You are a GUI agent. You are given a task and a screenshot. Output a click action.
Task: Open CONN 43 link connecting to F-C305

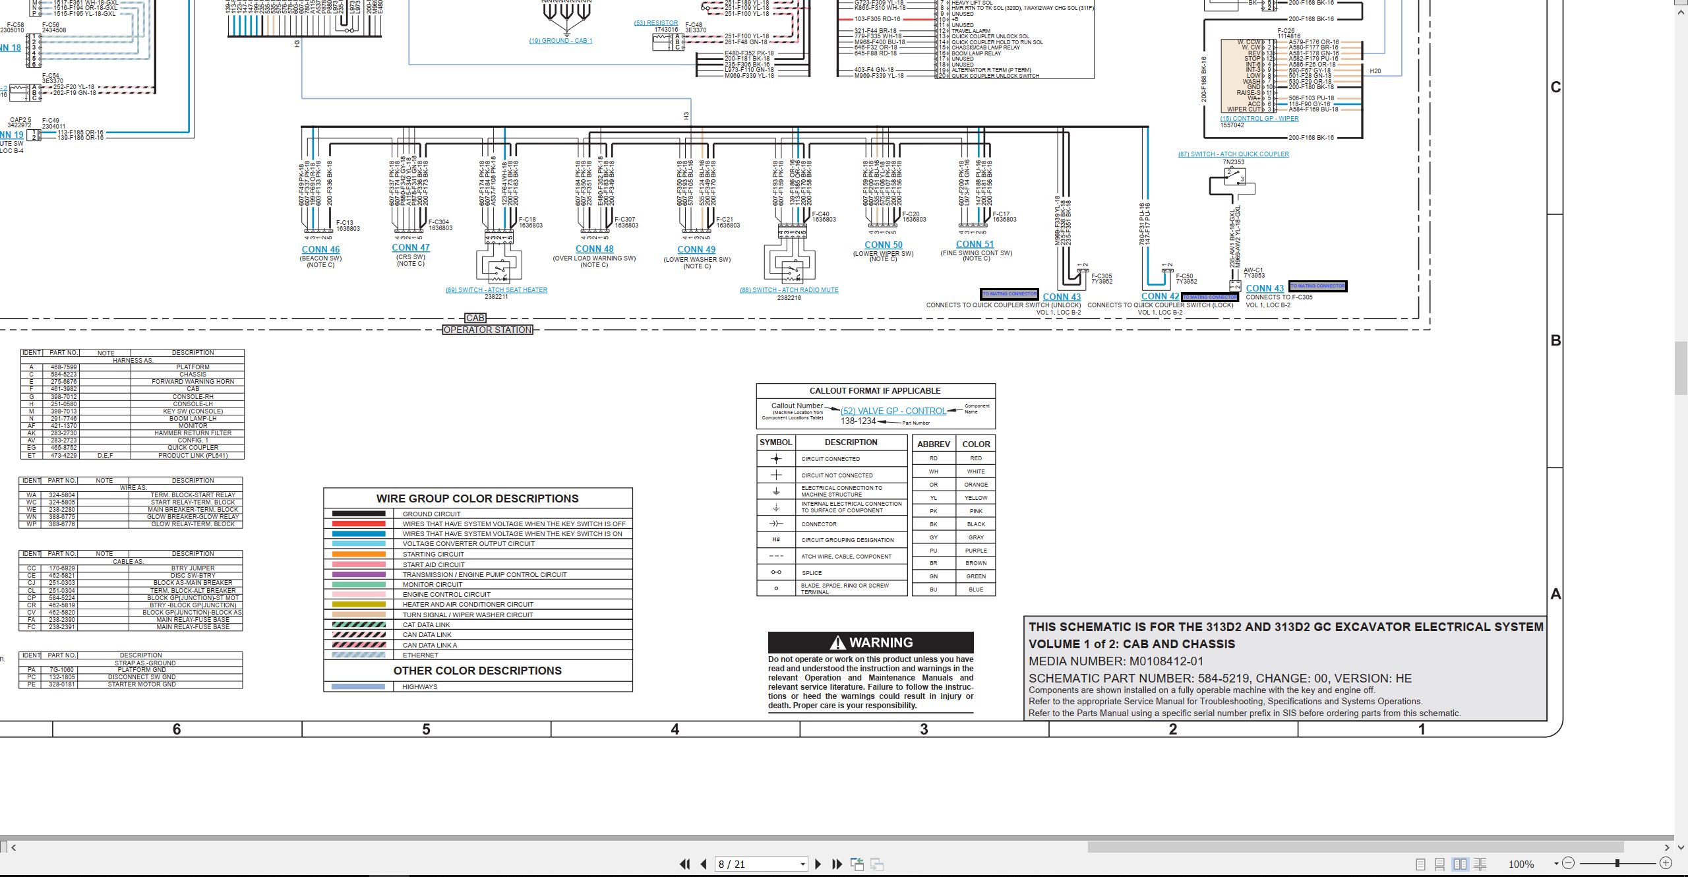click(x=1265, y=288)
